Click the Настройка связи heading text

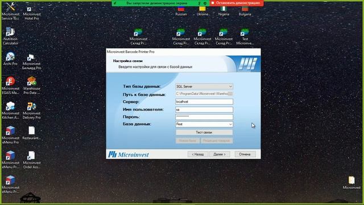[128, 61]
